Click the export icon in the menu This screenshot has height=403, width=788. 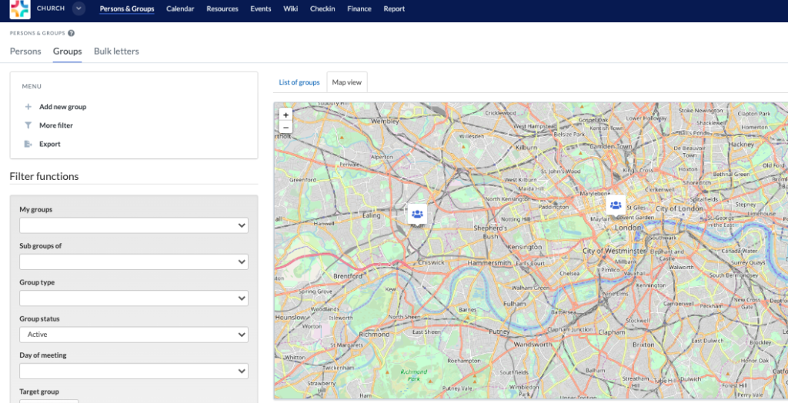click(28, 144)
